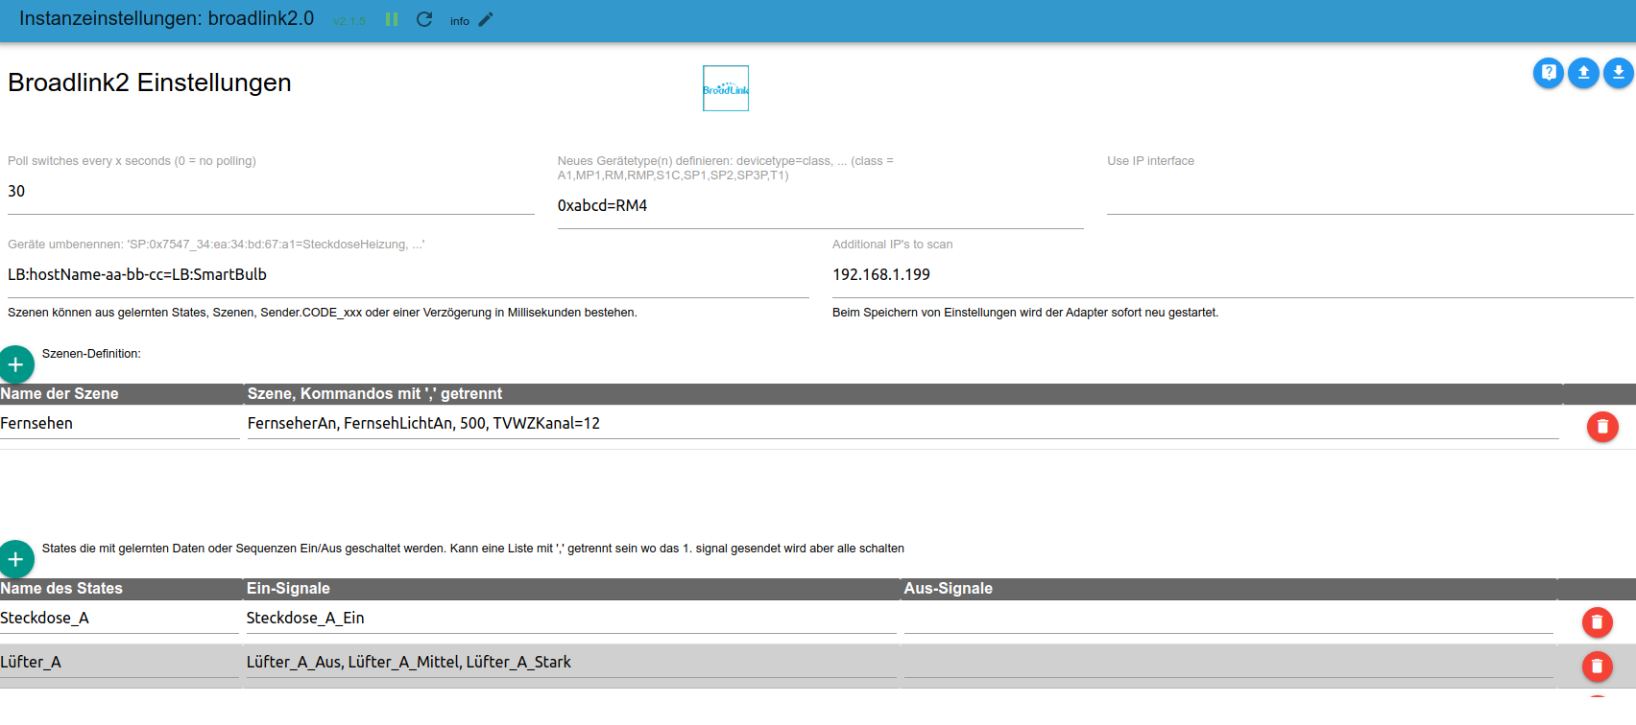
Task: Edit the new device type field 0xabcd=RM4
Action: 821,206
